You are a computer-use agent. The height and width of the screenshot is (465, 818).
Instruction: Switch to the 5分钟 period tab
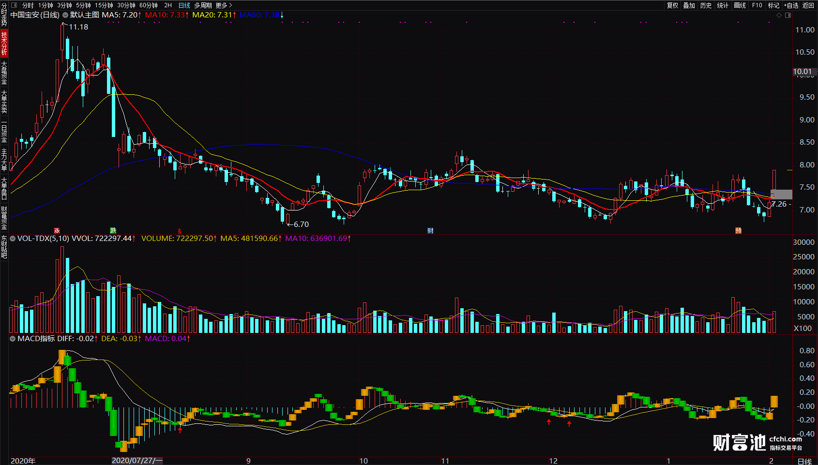(83, 5)
